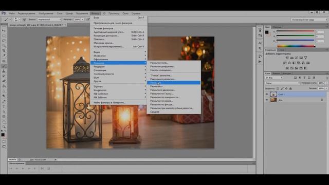Screen dimensions: 329x185
Task: Select the Horizontal Type tool
Action: click(x=4, y=106)
